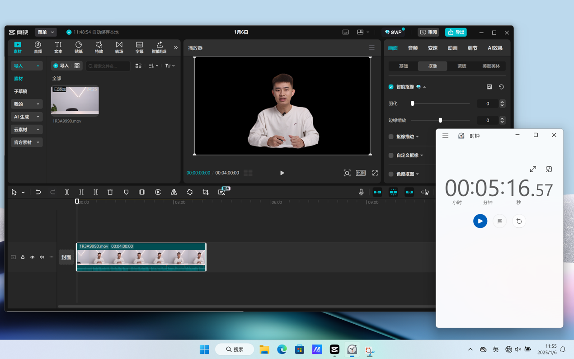Switch to the 蒙版 tab

click(x=461, y=66)
